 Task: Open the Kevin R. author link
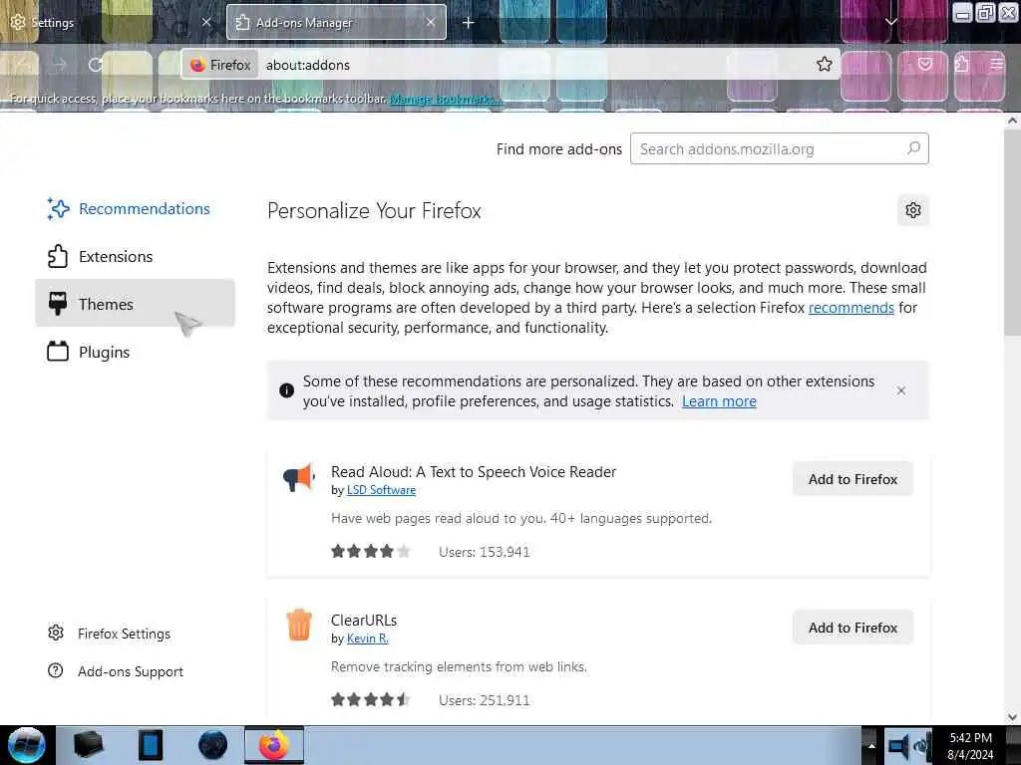pos(367,638)
